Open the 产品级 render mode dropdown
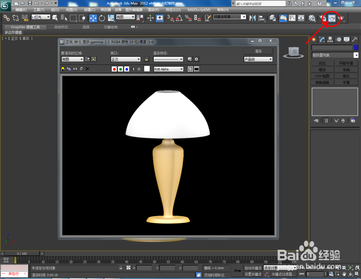Image resolution: width=361 pixels, height=279 pixels. click(x=258, y=59)
